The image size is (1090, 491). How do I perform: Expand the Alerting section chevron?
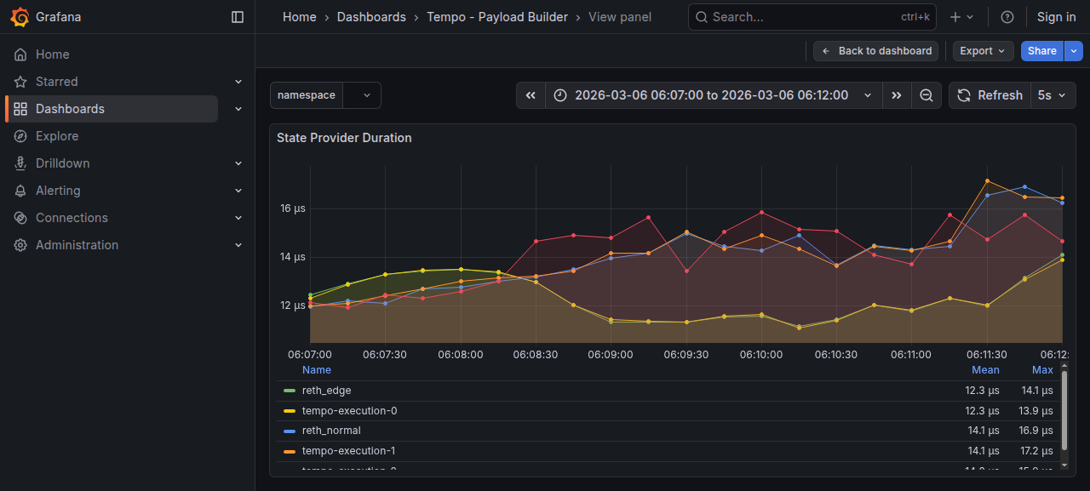pos(238,191)
